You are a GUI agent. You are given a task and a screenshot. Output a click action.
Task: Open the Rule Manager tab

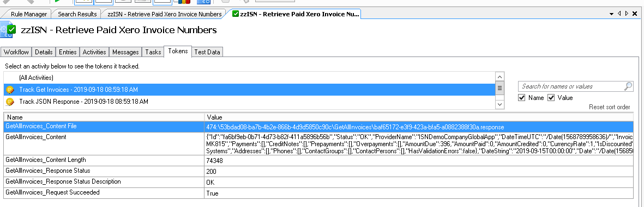point(29,14)
